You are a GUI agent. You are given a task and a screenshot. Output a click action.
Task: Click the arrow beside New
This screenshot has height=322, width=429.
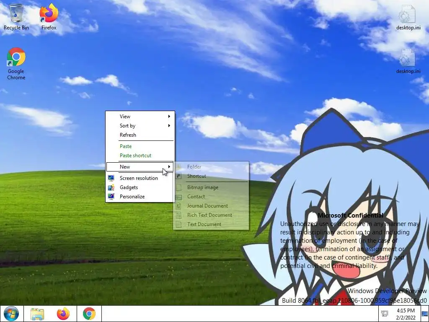pos(169,167)
